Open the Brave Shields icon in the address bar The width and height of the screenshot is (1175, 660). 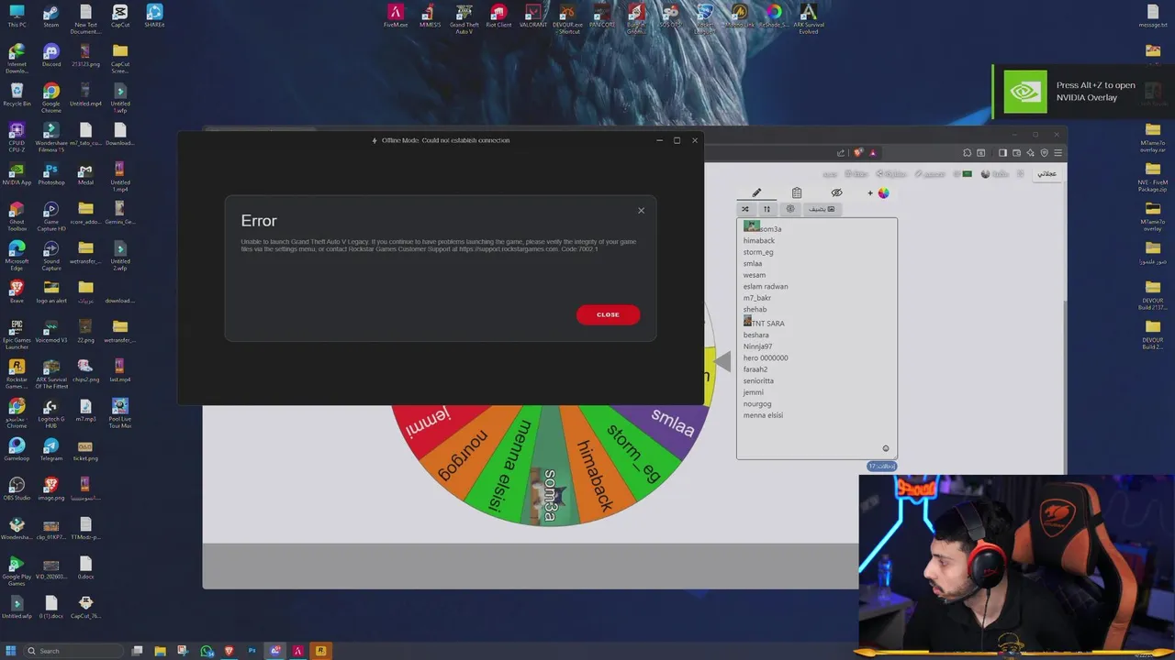click(858, 152)
